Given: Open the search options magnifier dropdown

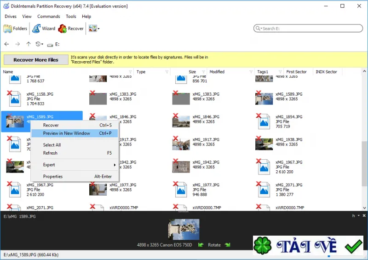Looking at the screenshot, I should coord(259,29).
